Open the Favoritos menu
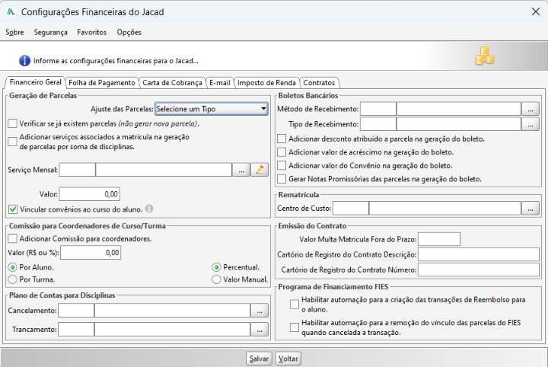The width and height of the screenshot is (548, 367). [x=92, y=32]
